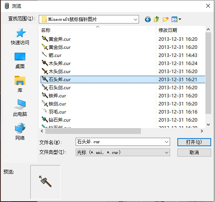This screenshot has width=215, height=202.
Task: Click the 打开(O) button
Action: click(x=194, y=142)
